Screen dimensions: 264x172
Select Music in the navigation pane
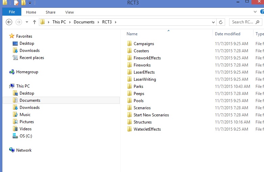coord(25,115)
